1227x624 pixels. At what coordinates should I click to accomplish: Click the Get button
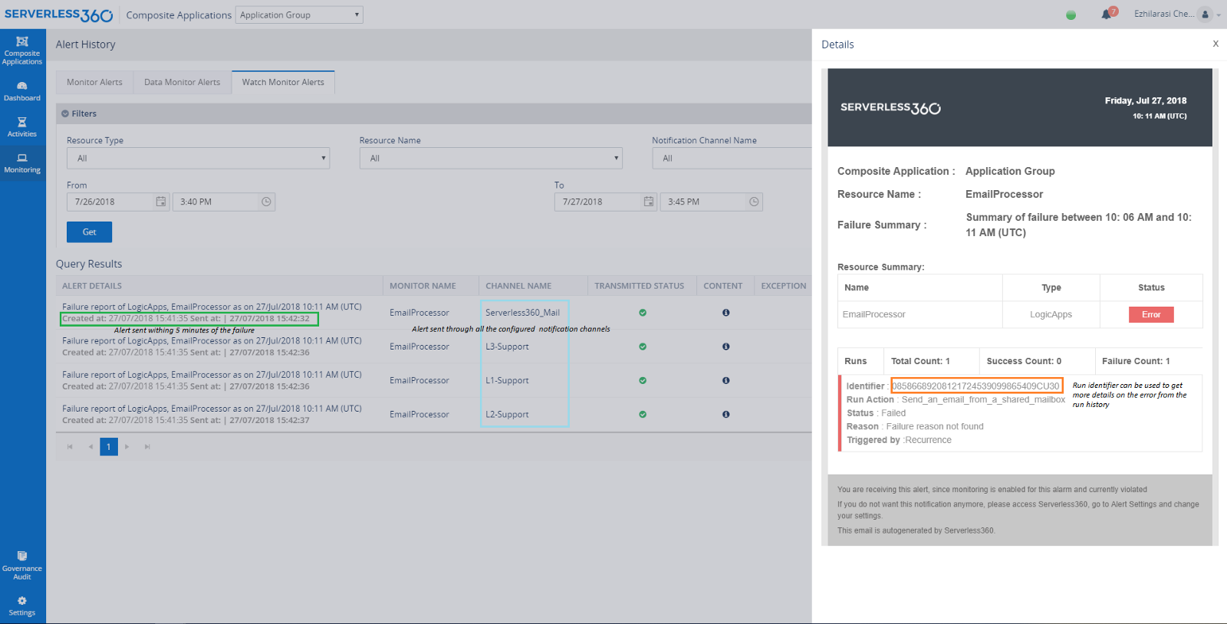point(89,232)
